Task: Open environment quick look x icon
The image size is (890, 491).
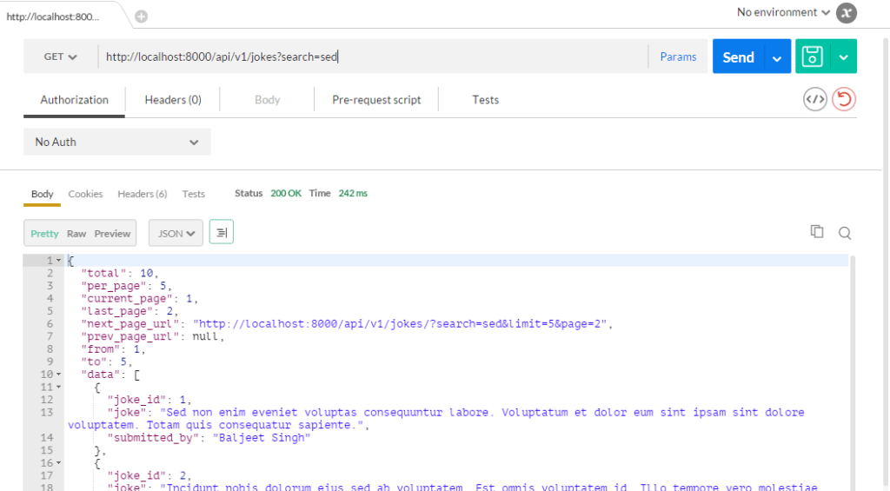Action: [x=846, y=13]
